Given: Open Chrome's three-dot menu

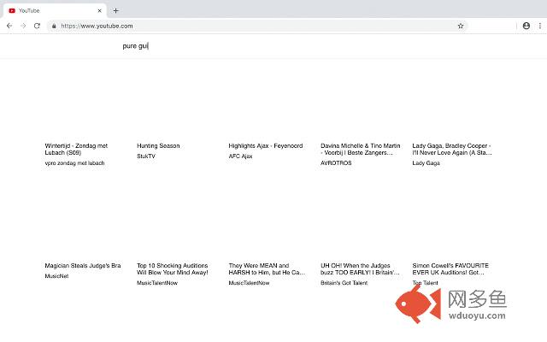Looking at the screenshot, I should [x=538, y=26].
